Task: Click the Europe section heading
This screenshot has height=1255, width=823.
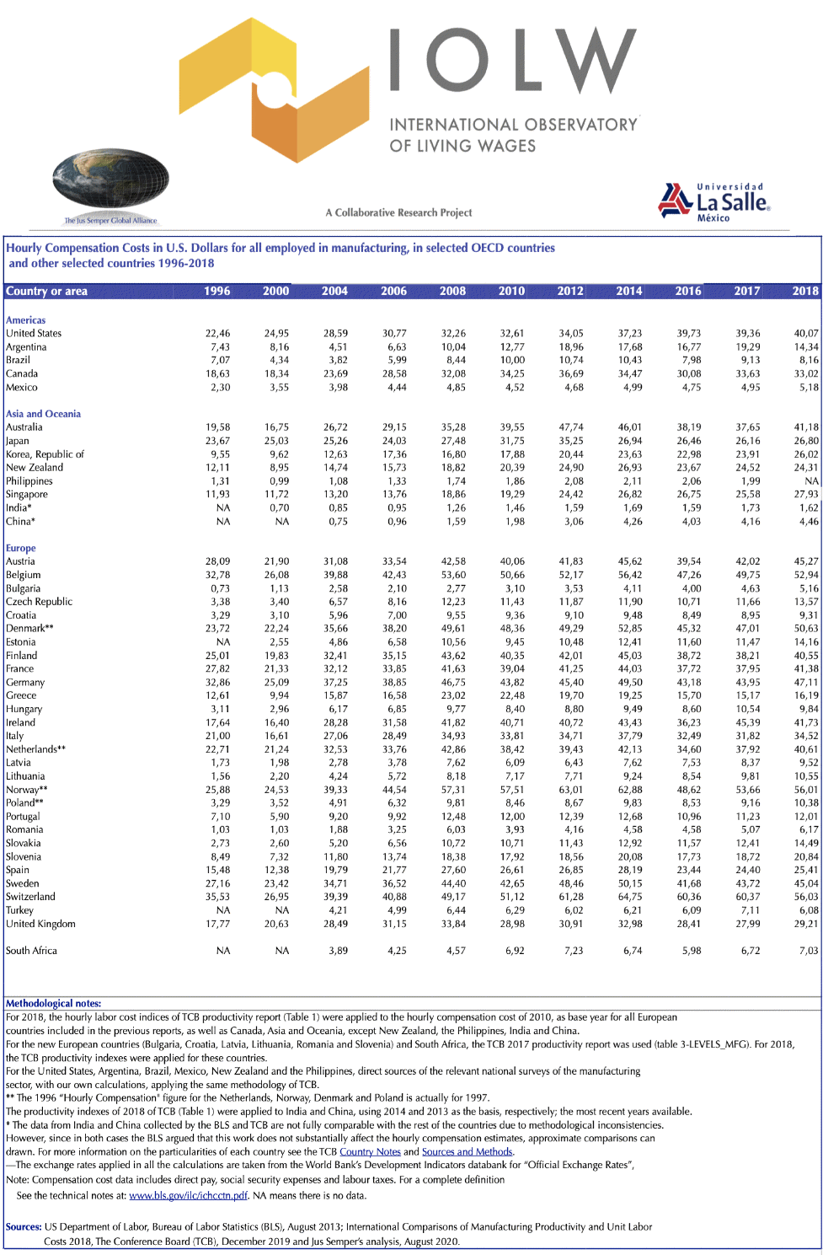Action: (x=21, y=548)
